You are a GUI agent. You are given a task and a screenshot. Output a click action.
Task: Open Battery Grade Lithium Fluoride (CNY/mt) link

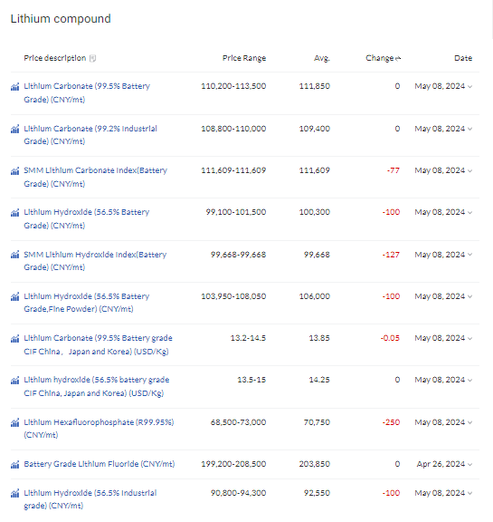[99, 464]
